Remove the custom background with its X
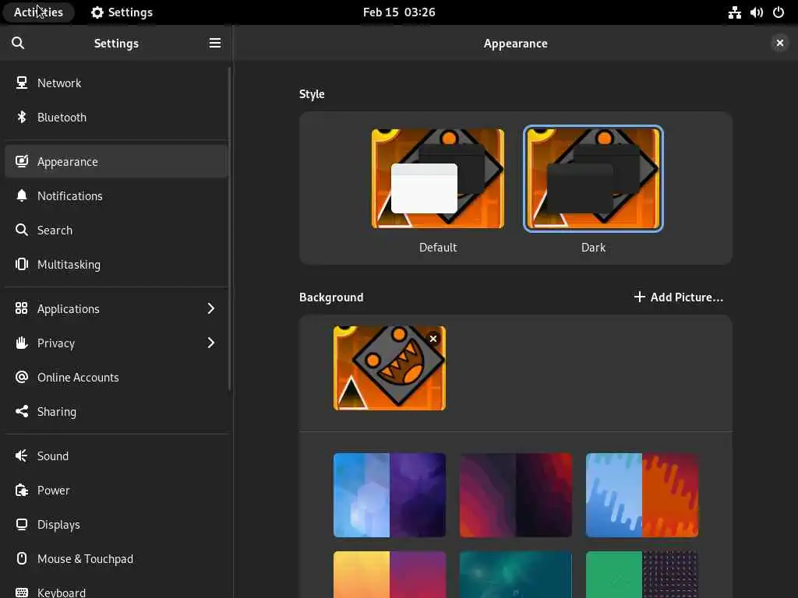The image size is (798, 598). 433,339
